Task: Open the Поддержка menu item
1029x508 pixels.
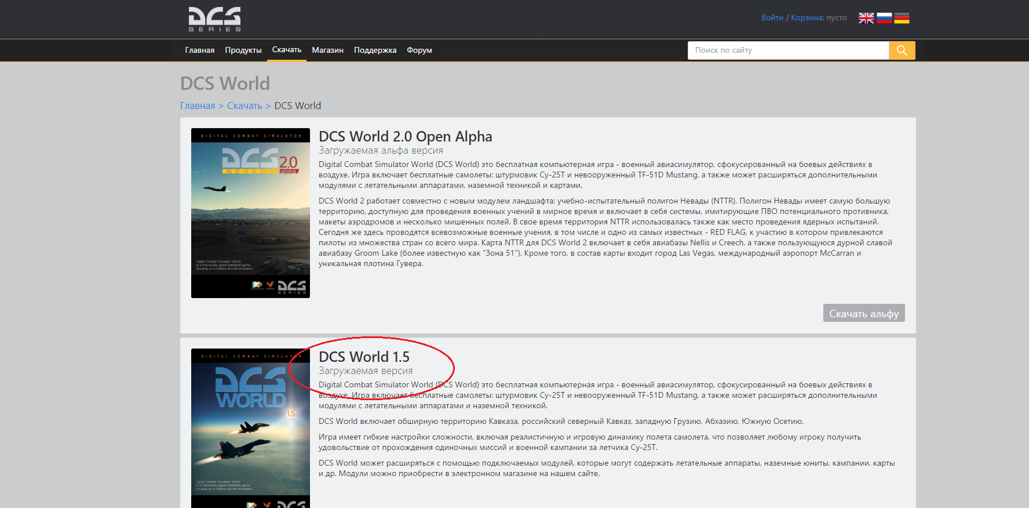Action: [375, 50]
